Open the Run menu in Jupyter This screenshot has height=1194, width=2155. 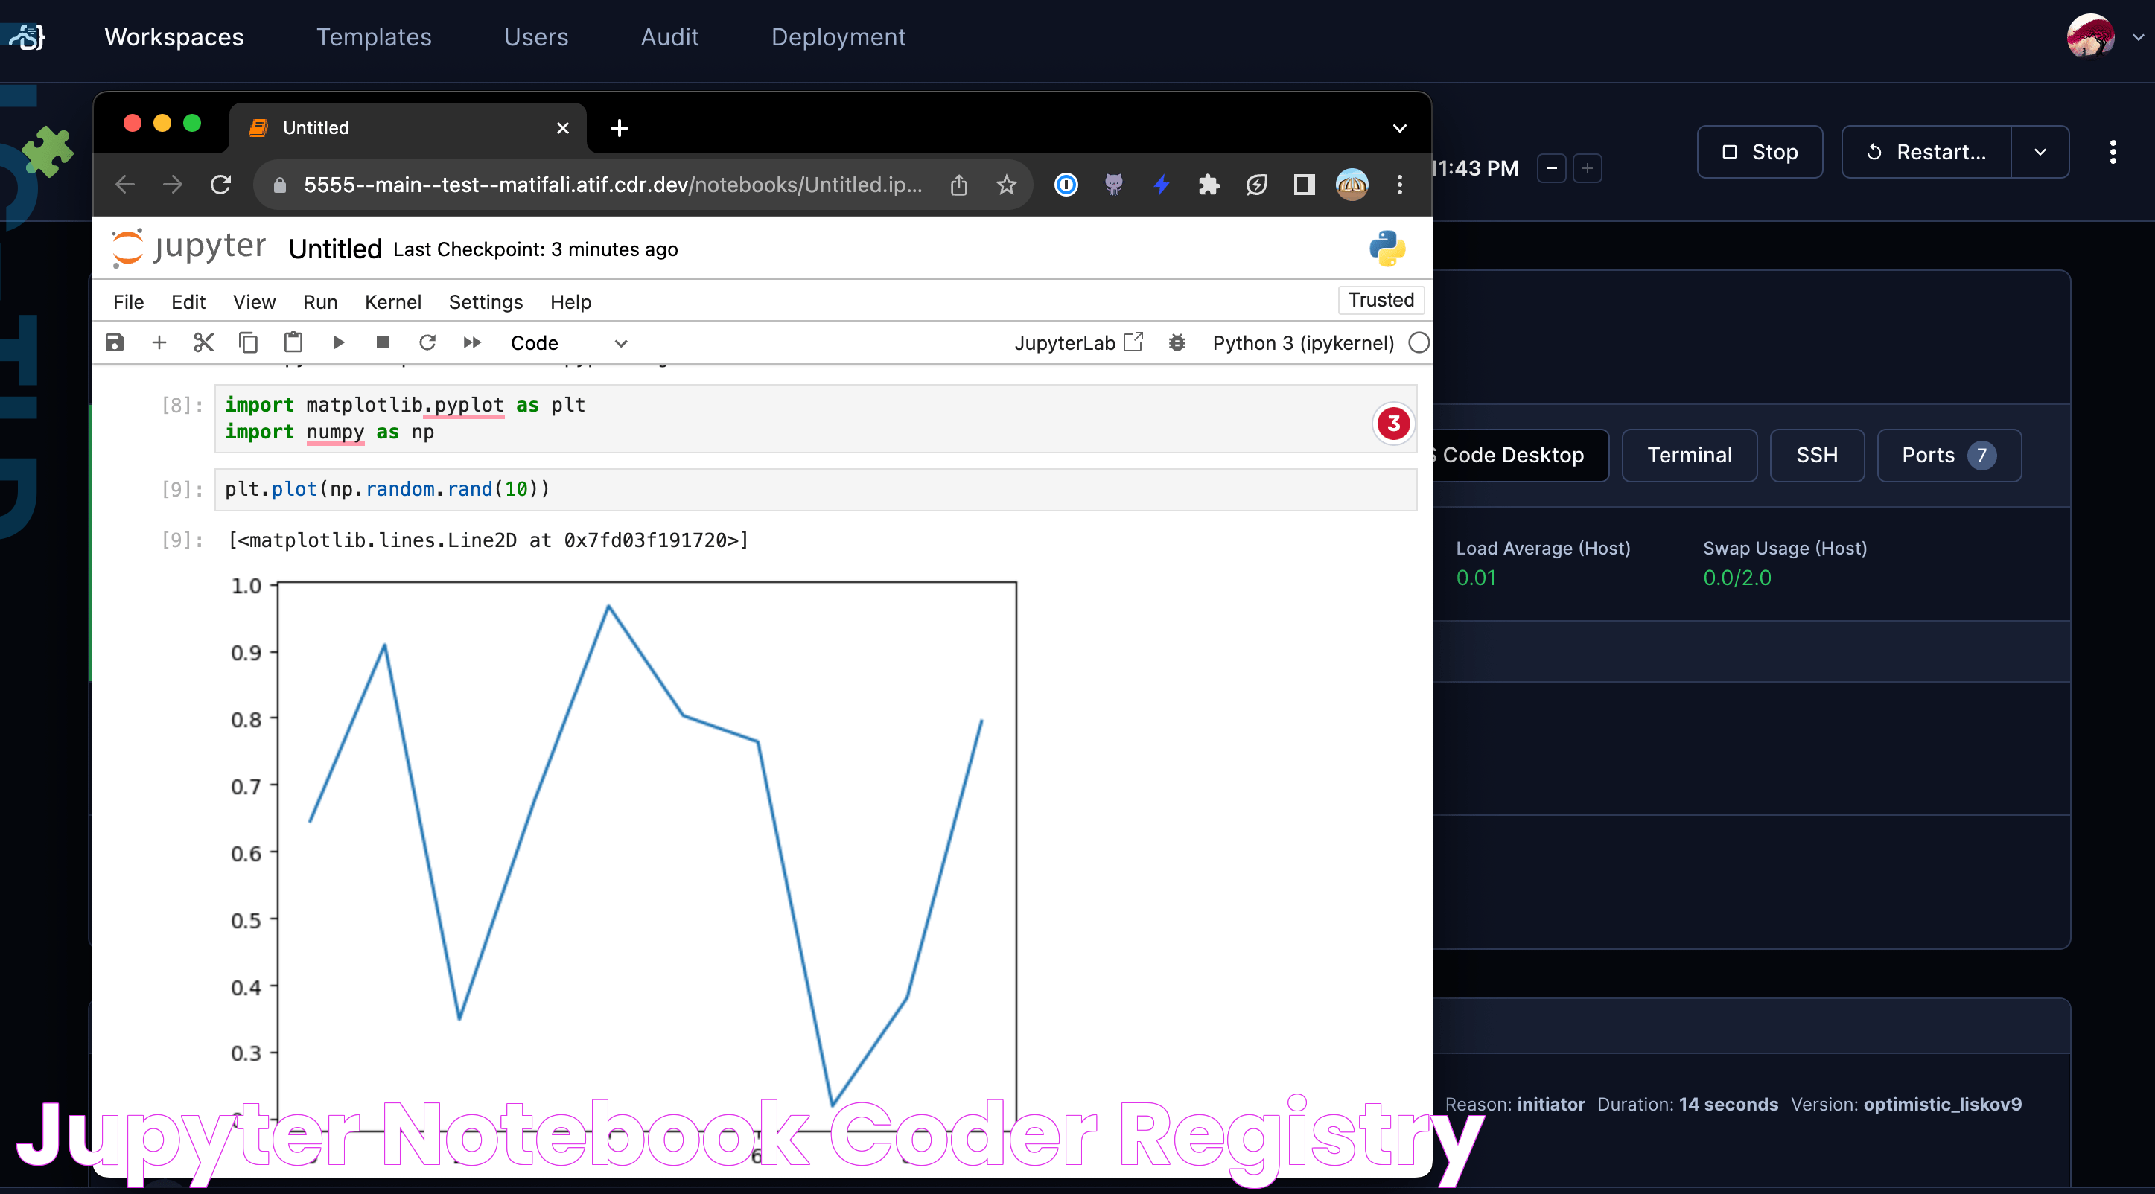pos(320,301)
